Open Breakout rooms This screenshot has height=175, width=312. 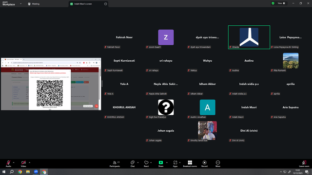pos(190,164)
